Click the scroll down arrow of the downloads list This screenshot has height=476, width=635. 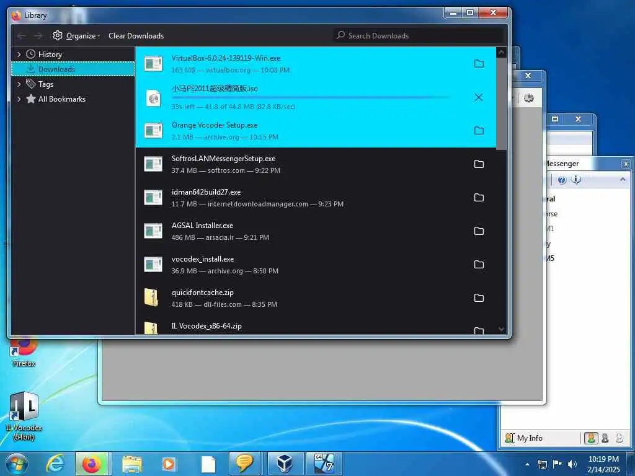[x=501, y=330]
